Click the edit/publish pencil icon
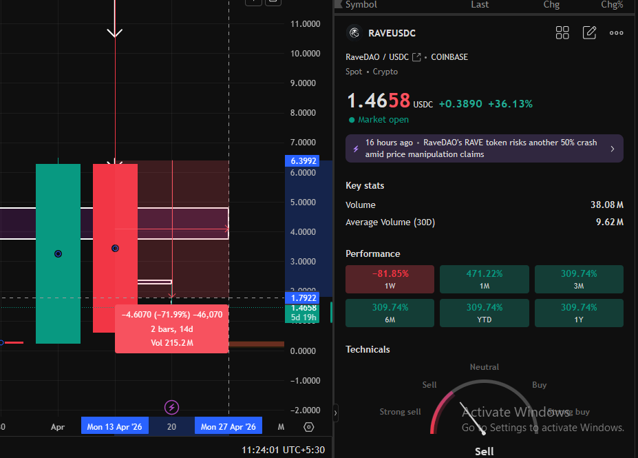The image size is (638, 458). pyautogui.click(x=589, y=32)
